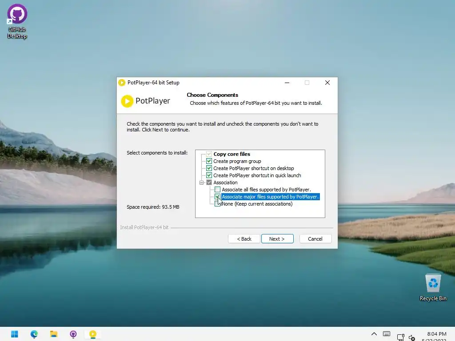The height and width of the screenshot is (341, 455).
Task: Open GitHub Desktop shortcut on desktop
Action: pos(17,21)
